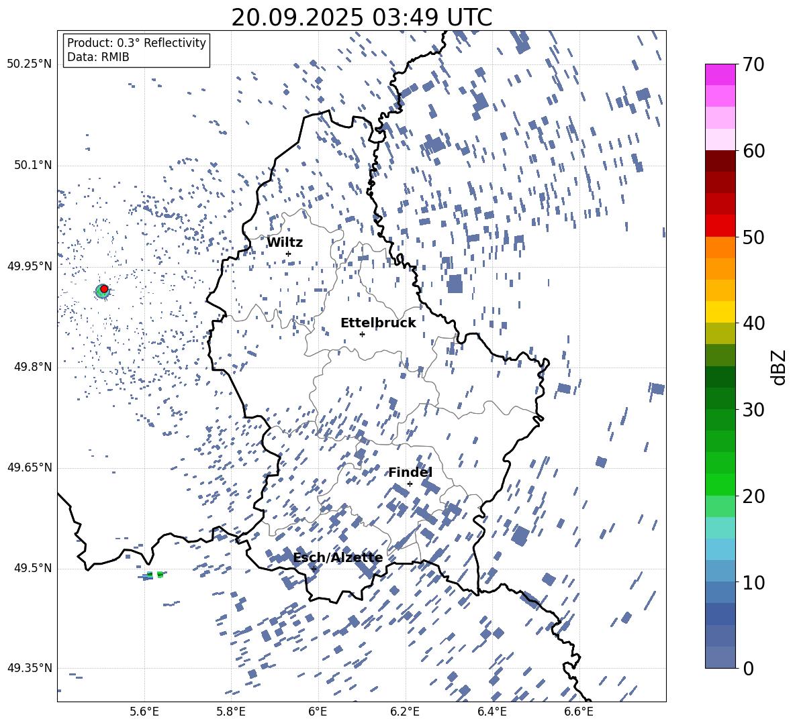
Task: Click the "Product: 0.3° Reflectivity" label
Action: 136,43
